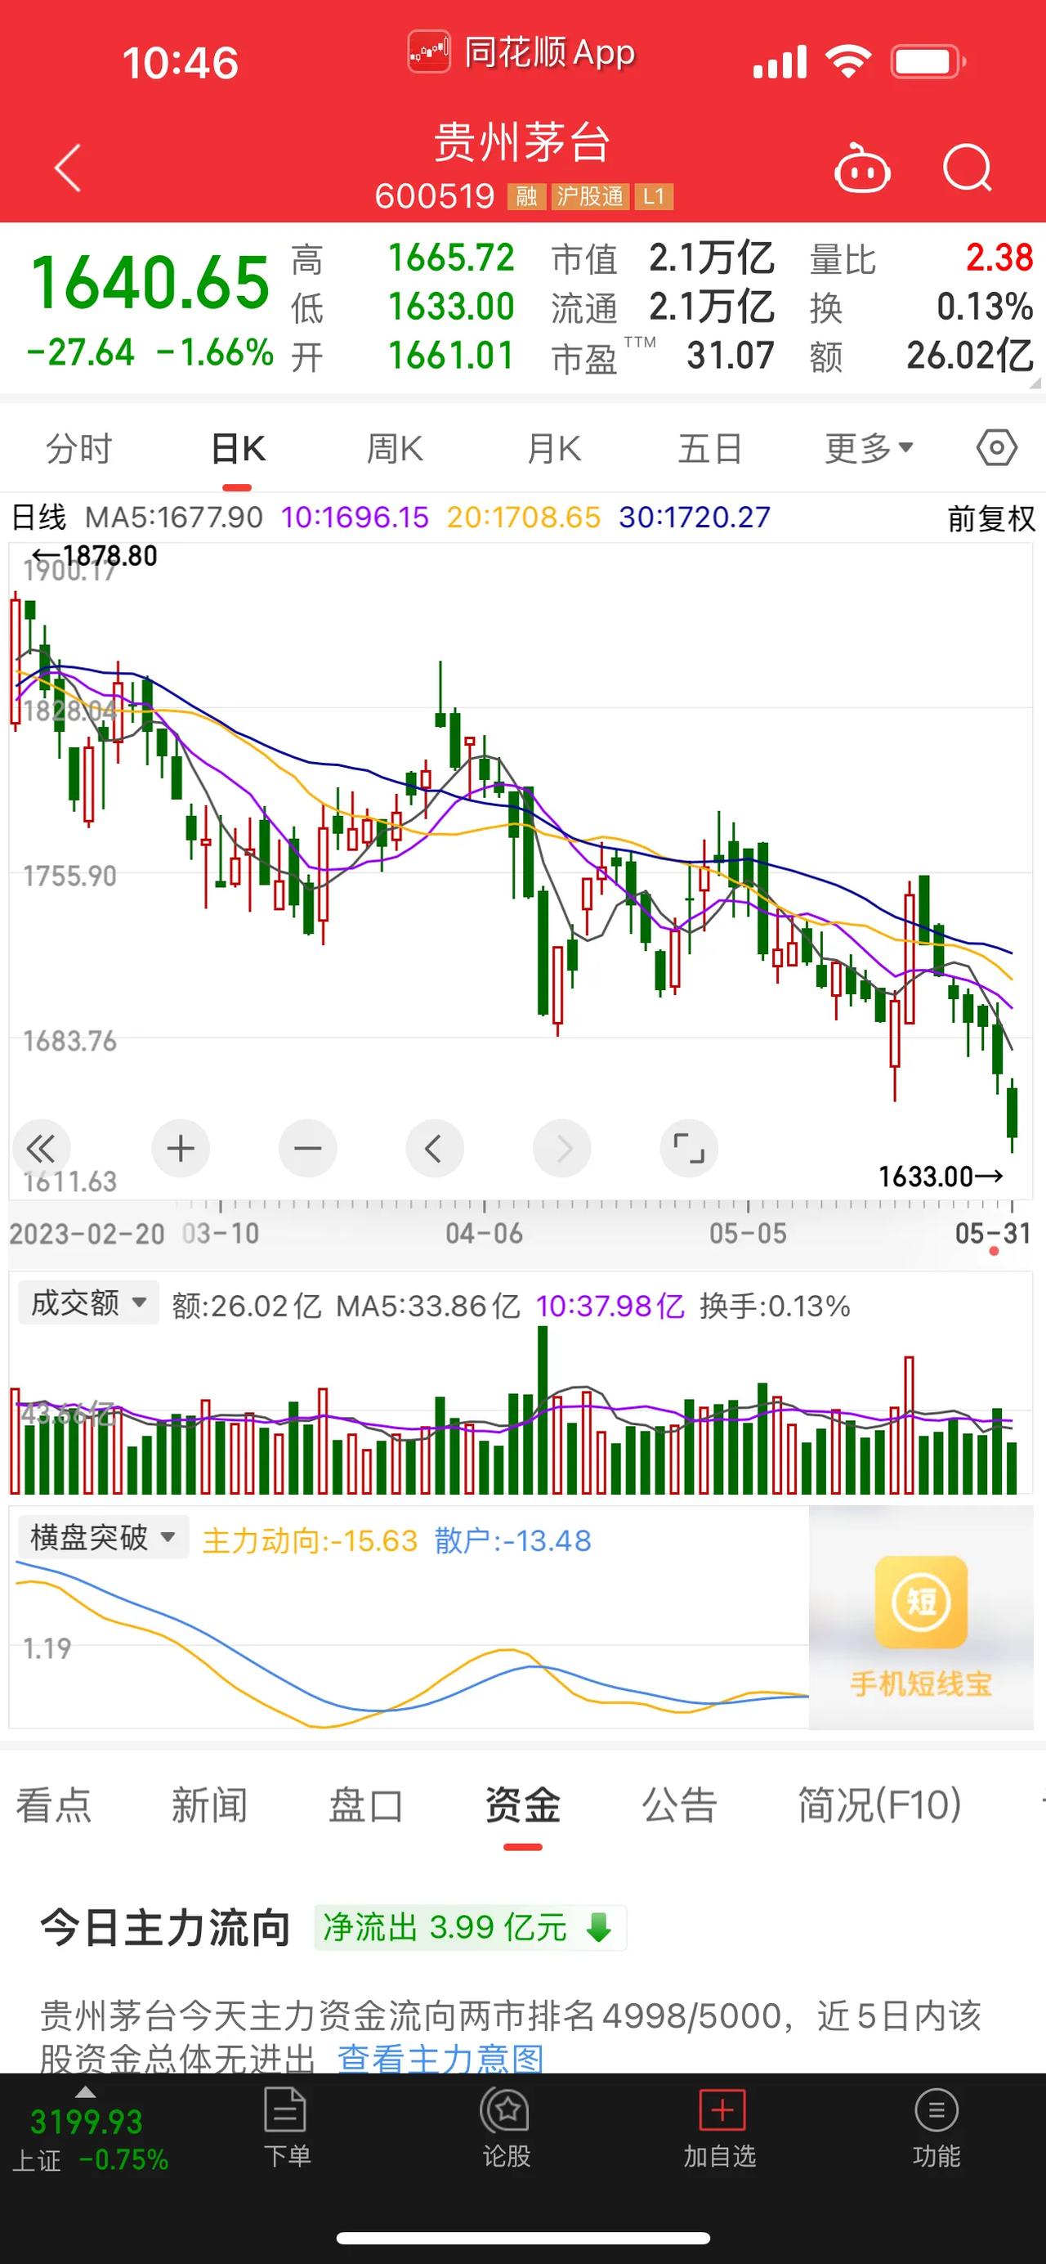The width and height of the screenshot is (1046, 2264).
Task: Open the 公告 tab
Action: (679, 1805)
